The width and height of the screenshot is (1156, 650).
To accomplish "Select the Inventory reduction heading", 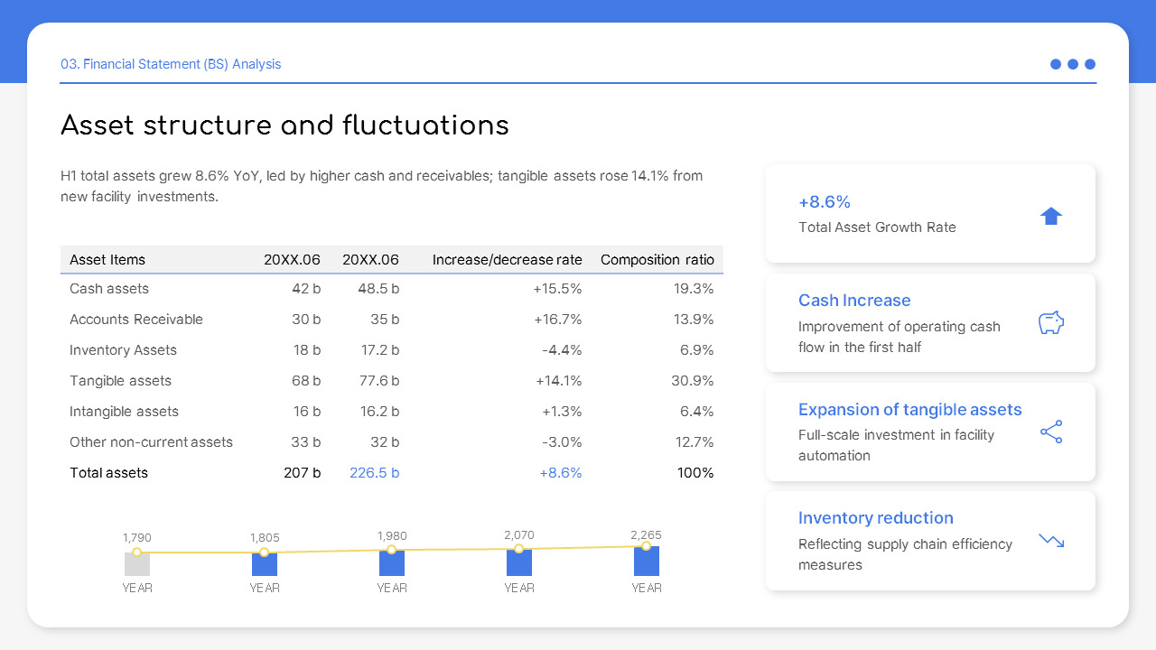I will 875,518.
